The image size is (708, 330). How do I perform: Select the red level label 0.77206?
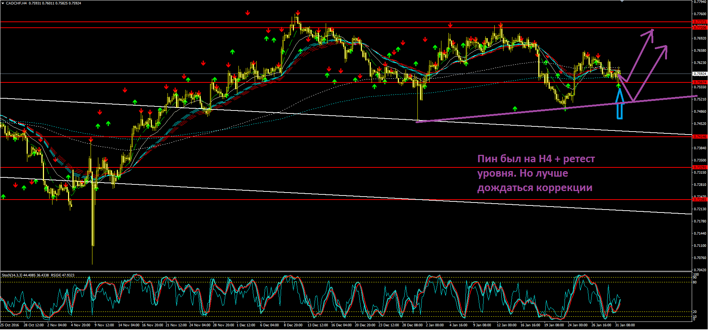[x=700, y=28]
